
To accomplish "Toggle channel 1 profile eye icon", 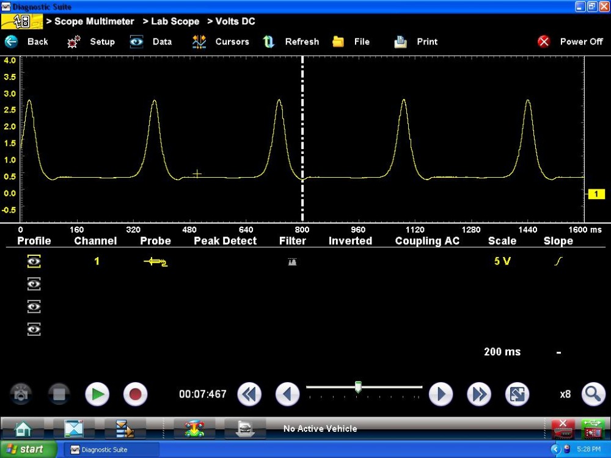I will [34, 261].
